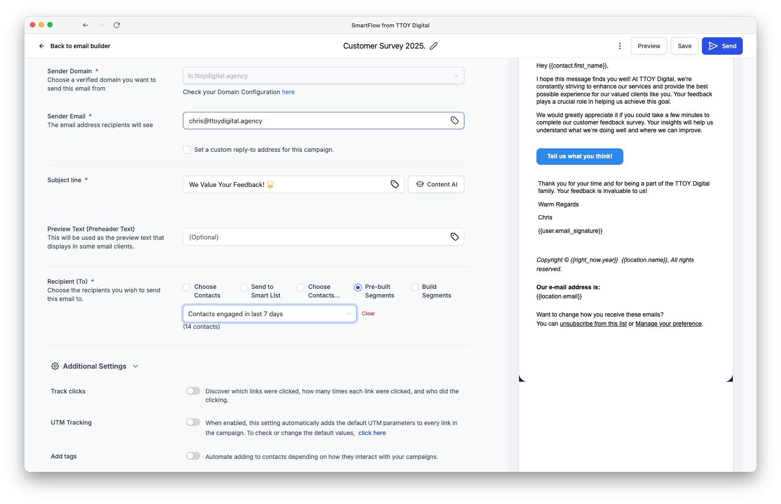Viewport: 781px width, 504px height.
Task: Open the three-dot overflow menu
Action: [620, 46]
